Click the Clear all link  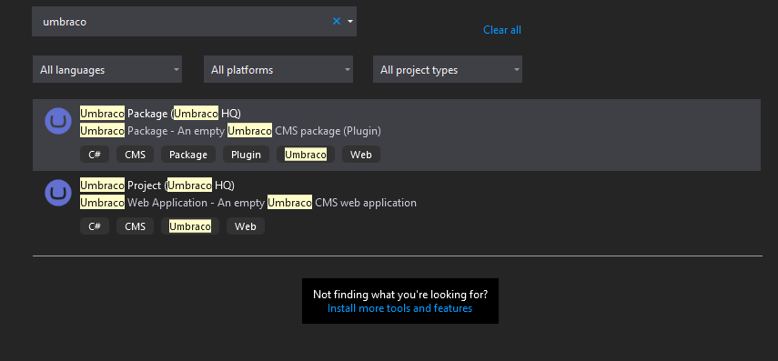502,30
